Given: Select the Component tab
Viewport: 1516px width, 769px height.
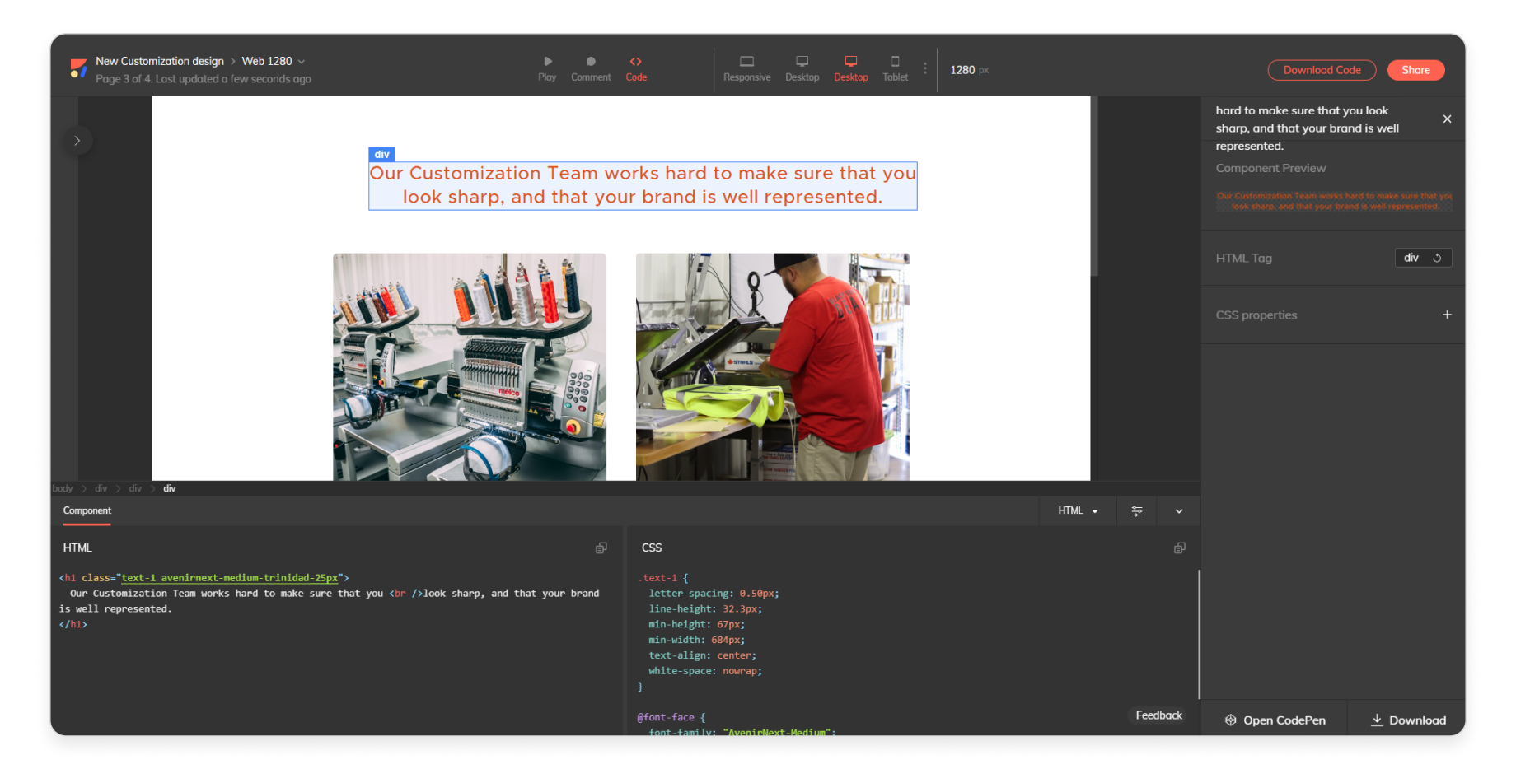Looking at the screenshot, I should [87, 511].
